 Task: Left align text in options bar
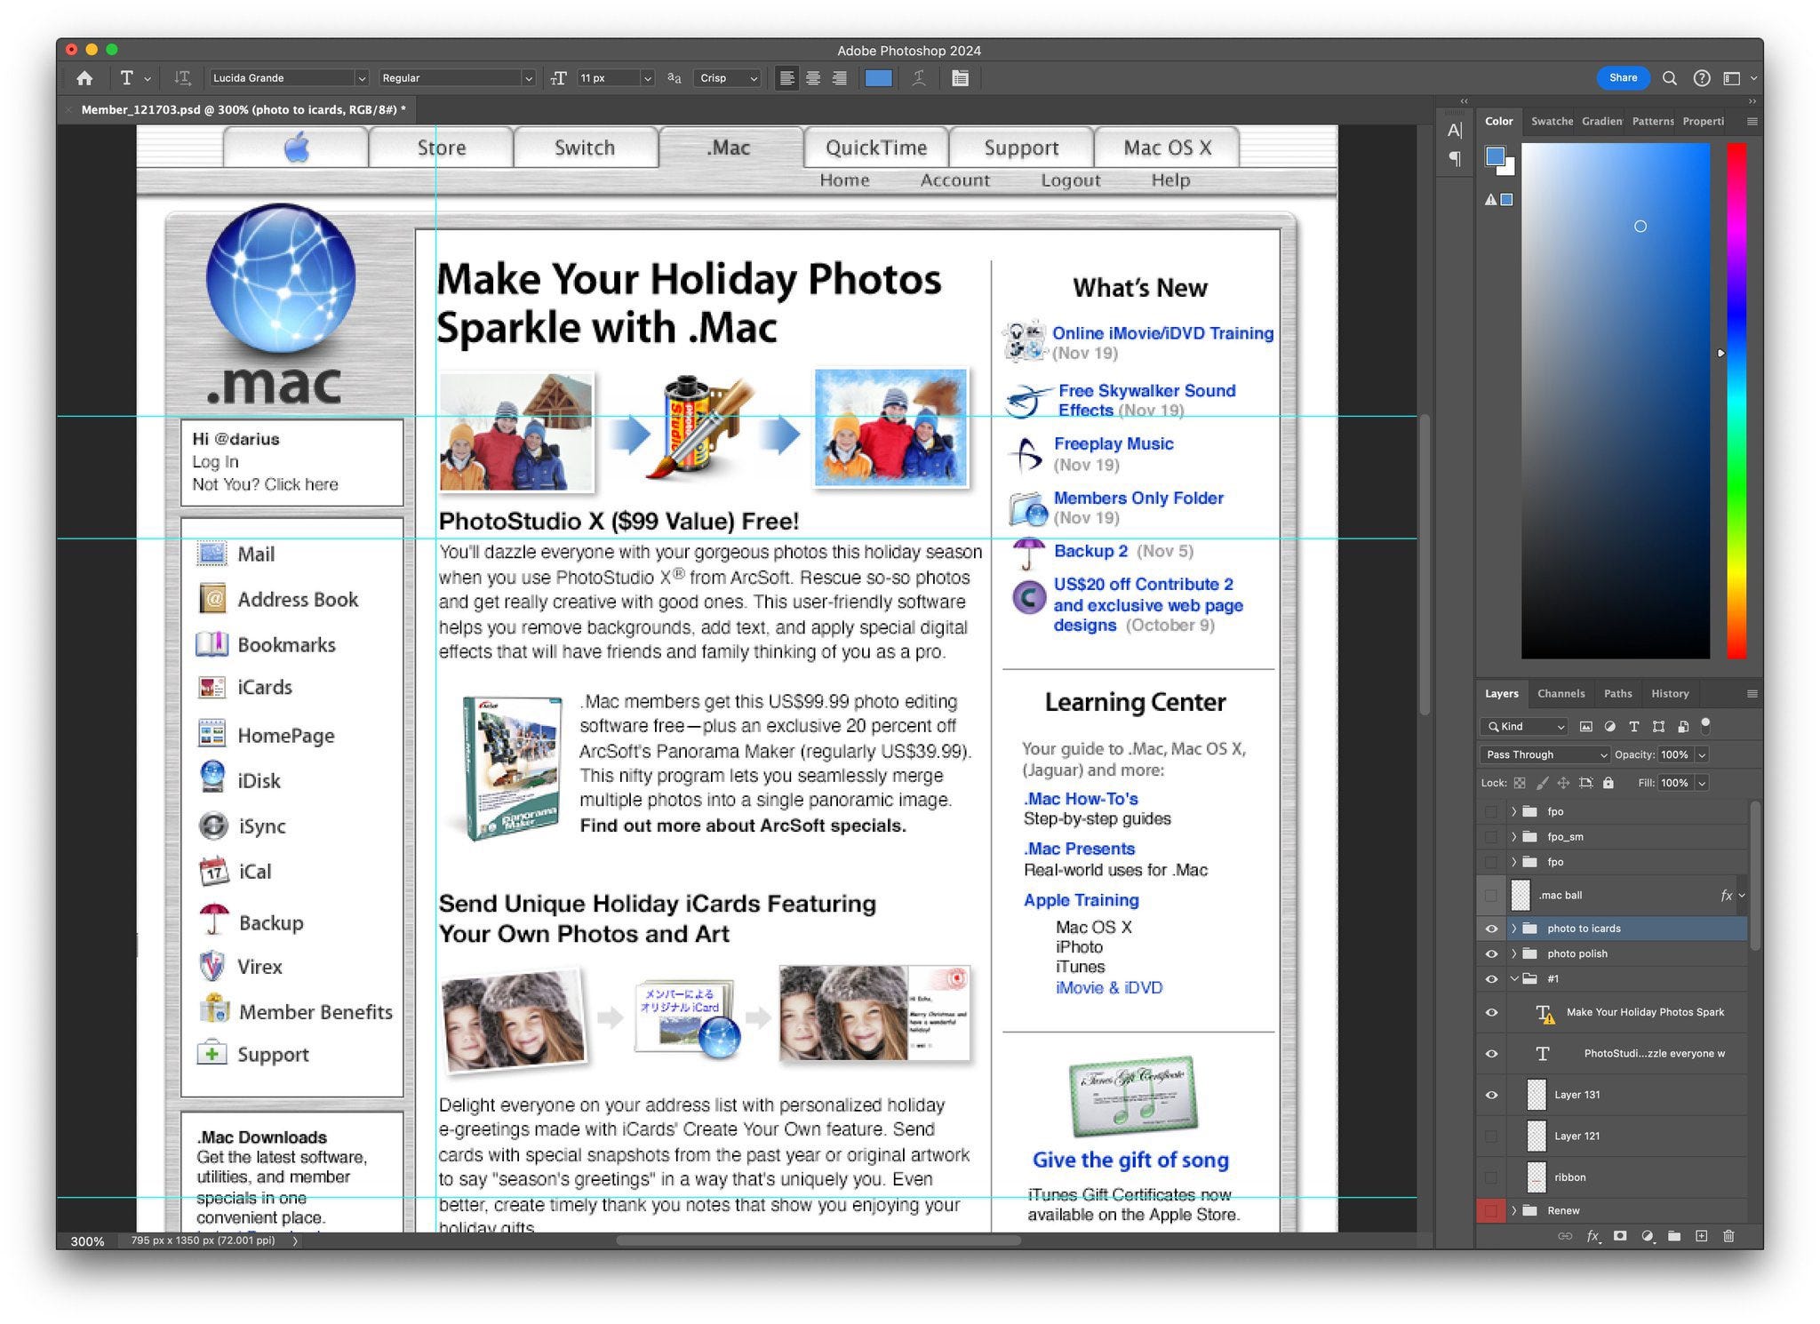click(x=786, y=78)
